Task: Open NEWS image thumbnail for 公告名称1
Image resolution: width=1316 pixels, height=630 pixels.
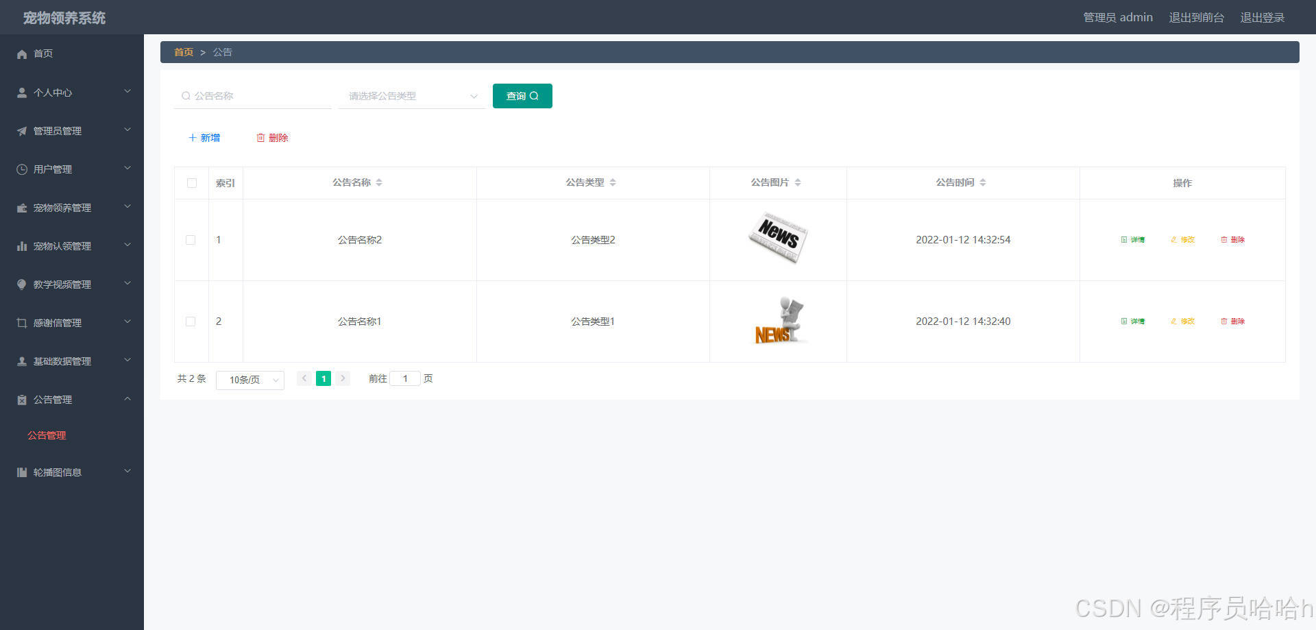Action: [781, 321]
